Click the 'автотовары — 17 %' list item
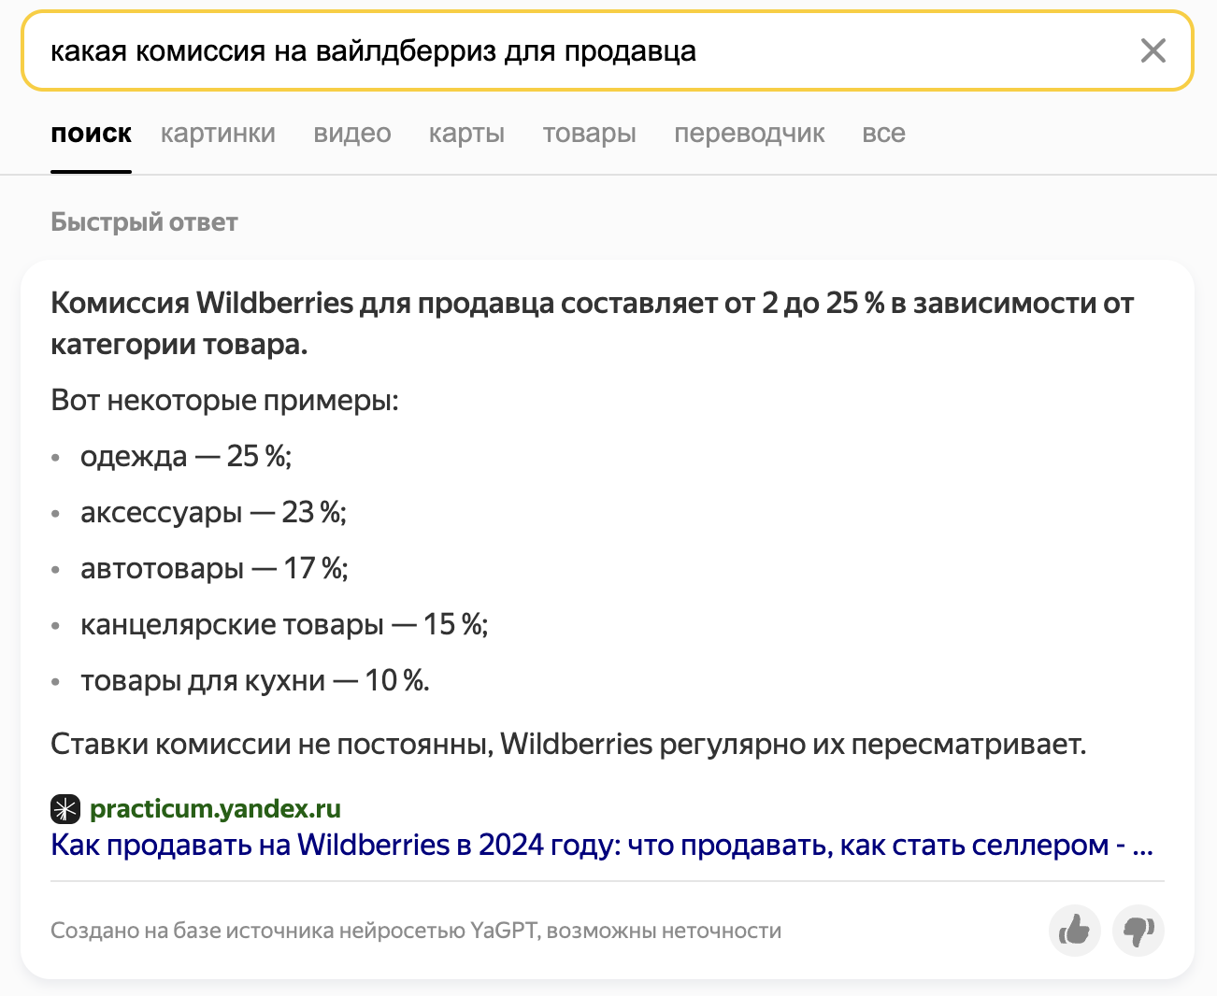The image size is (1217, 996). (214, 568)
